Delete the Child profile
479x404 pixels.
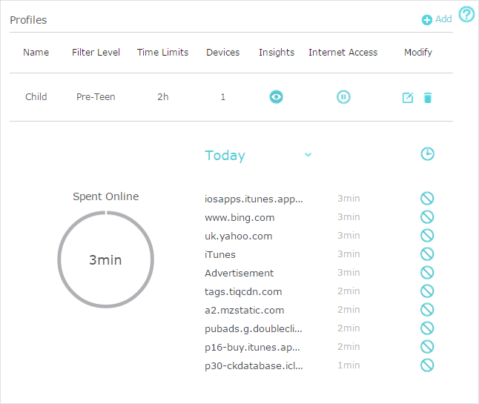pos(427,97)
